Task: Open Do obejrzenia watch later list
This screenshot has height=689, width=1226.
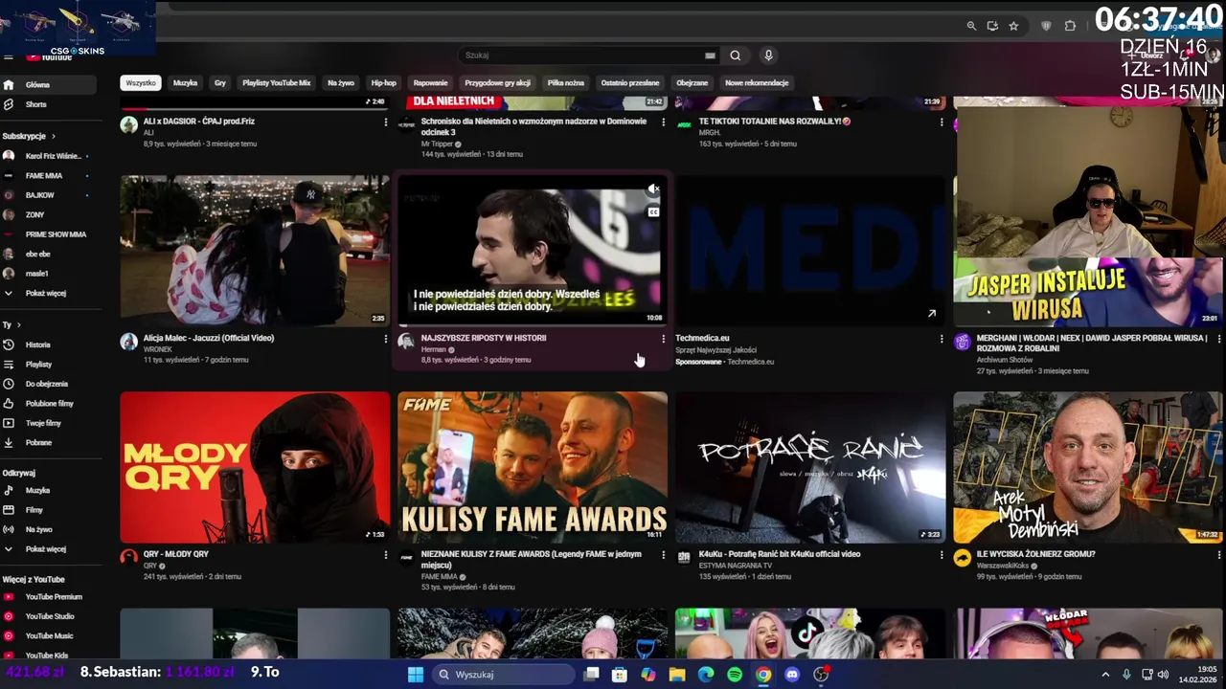Action: tap(48, 384)
